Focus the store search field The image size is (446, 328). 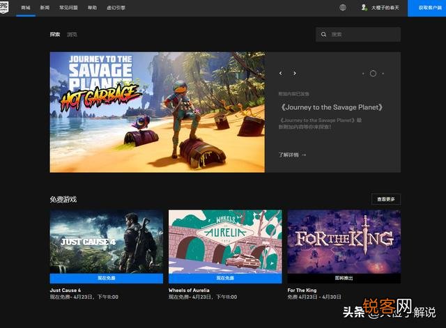point(358,34)
